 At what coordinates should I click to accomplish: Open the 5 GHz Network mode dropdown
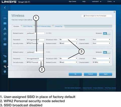tap(68, 62)
